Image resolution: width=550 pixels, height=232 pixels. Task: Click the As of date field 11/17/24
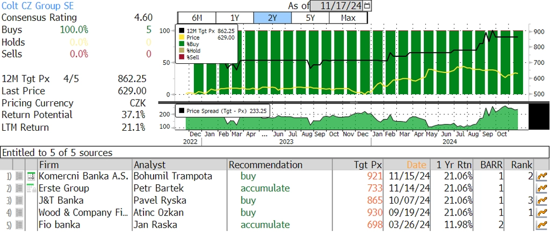point(337,5)
